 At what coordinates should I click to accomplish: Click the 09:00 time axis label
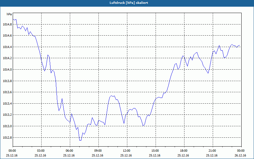pos(98,151)
